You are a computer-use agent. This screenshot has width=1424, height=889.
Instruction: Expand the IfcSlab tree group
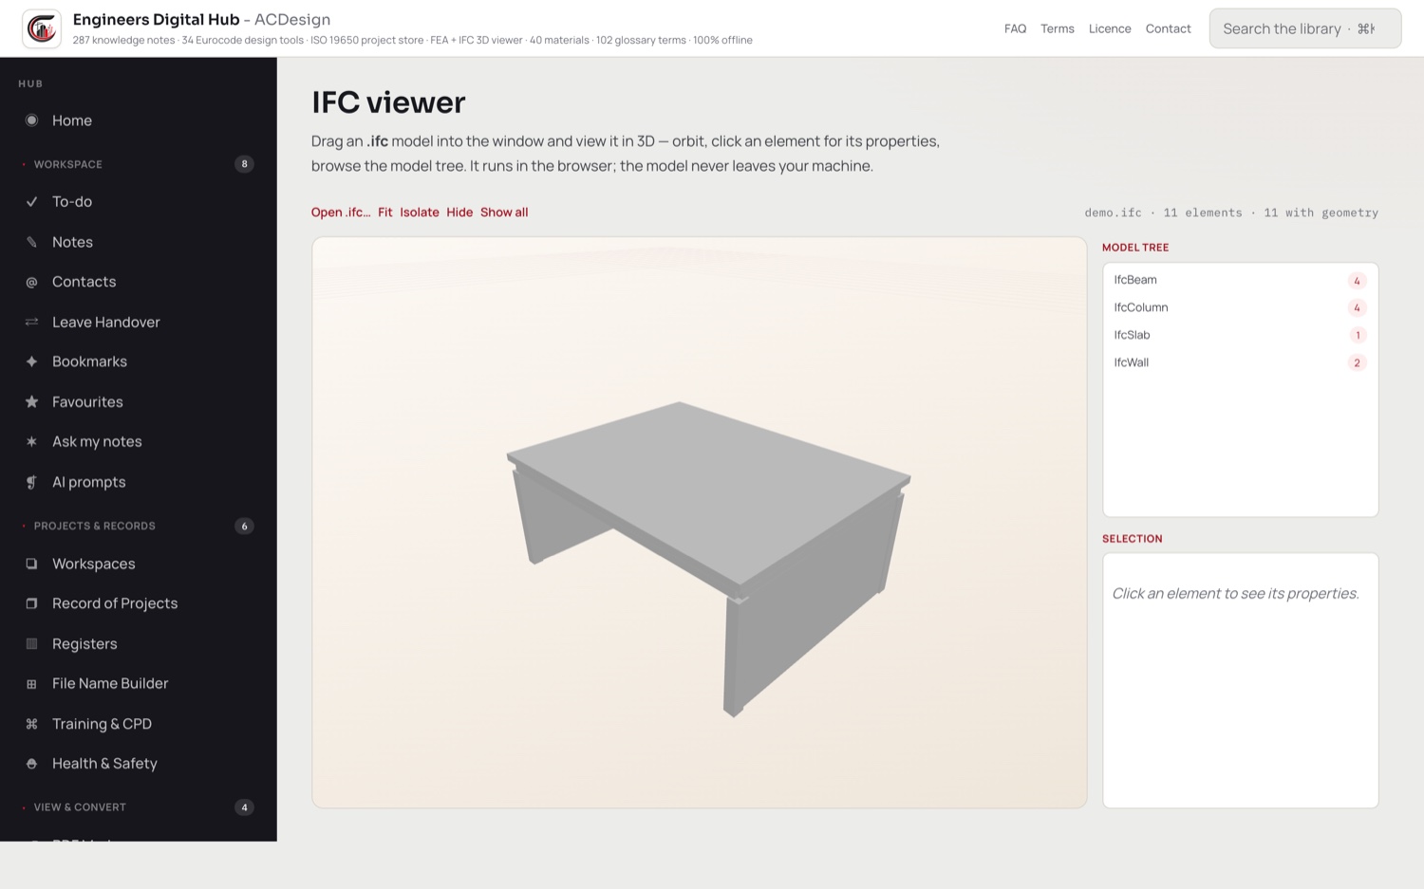point(1240,335)
